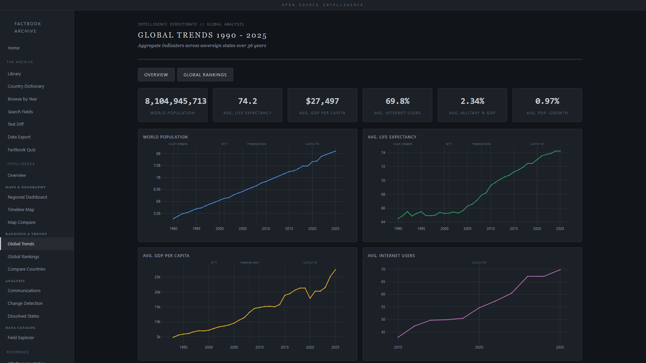Open the Field Explorer
Viewport: 646px width, 363px height.
[21, 337]
